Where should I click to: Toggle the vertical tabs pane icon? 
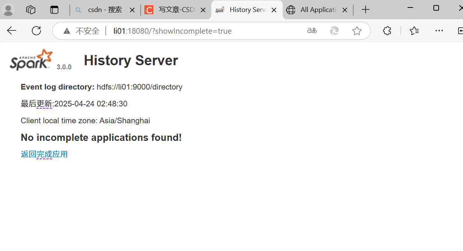tap(54, 10)
